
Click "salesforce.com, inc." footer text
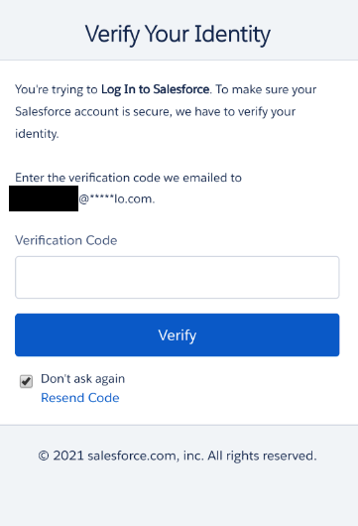[146, 456]
